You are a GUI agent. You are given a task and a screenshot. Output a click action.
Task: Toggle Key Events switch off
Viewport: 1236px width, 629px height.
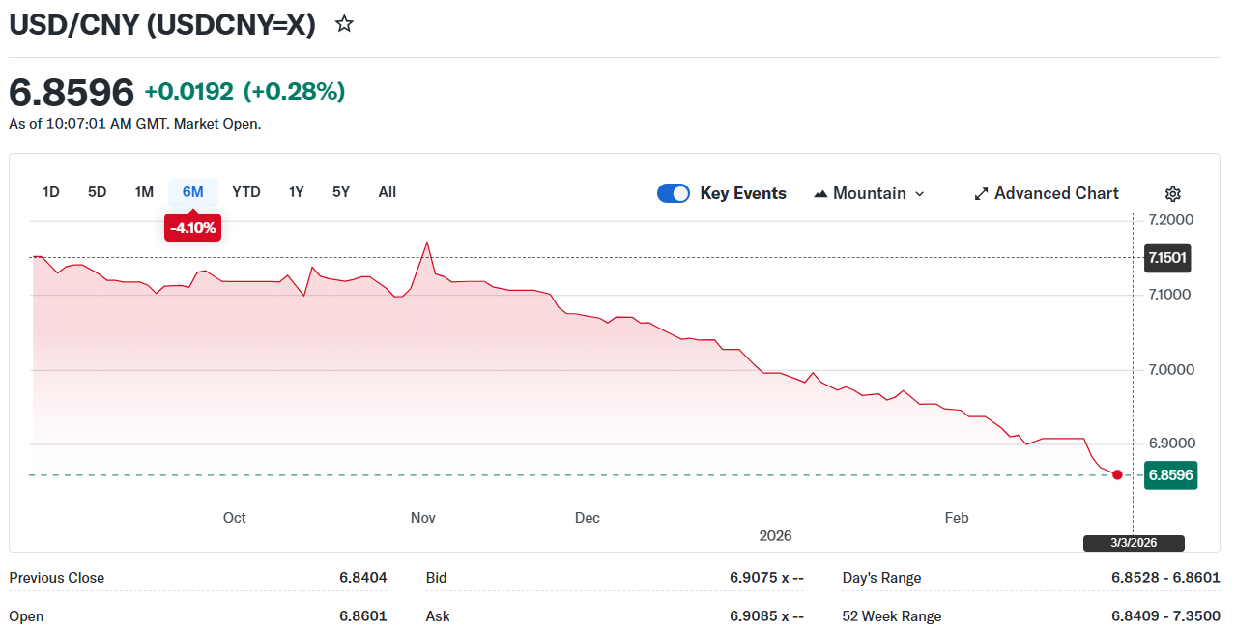(x=674, y=193)
